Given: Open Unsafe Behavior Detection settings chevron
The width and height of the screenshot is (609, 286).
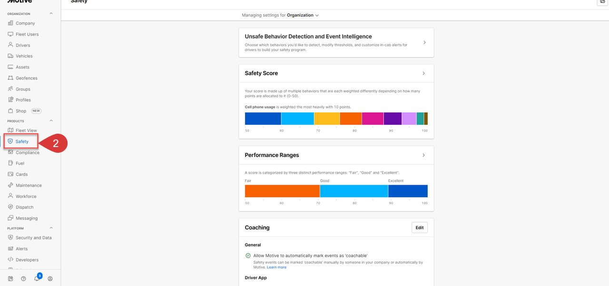Looking at the screenshot, I should pyautogui.click(x=424, y=42).
